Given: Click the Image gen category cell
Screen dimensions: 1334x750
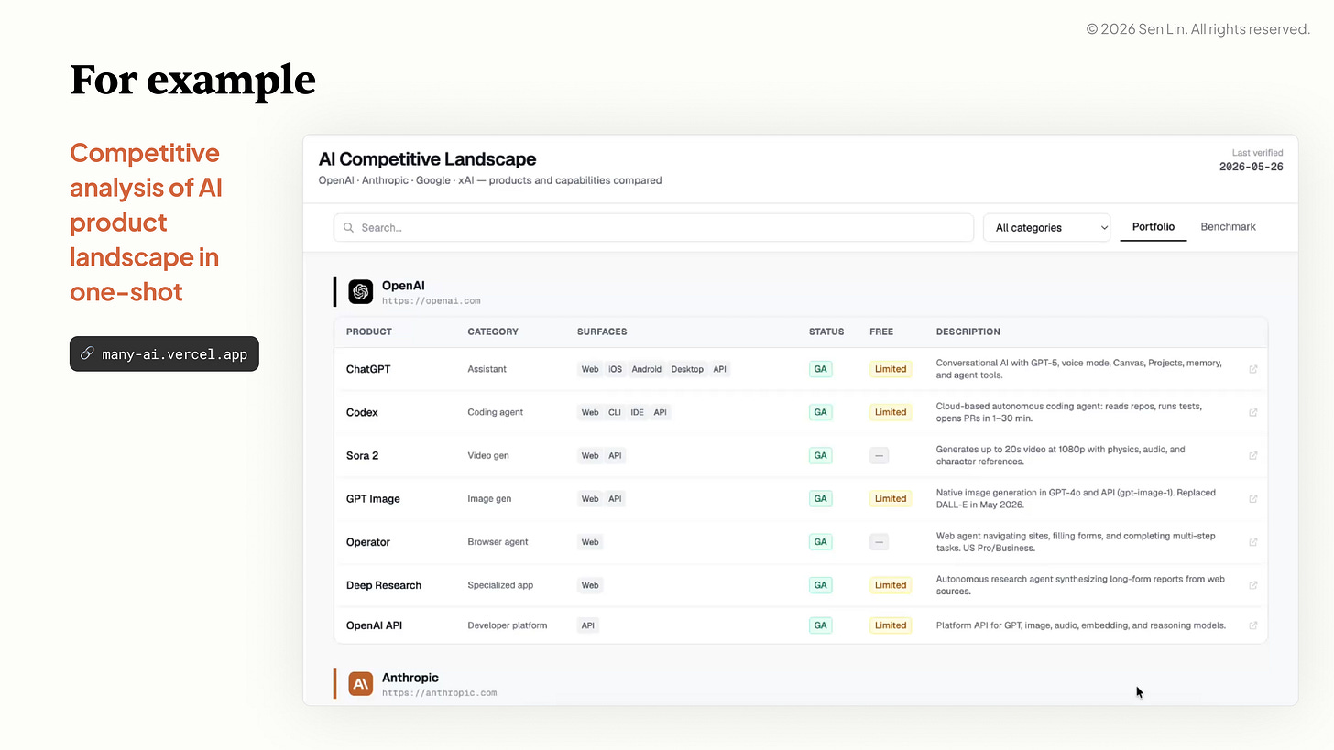Looking at the screenshot, I should click(489, 499).
